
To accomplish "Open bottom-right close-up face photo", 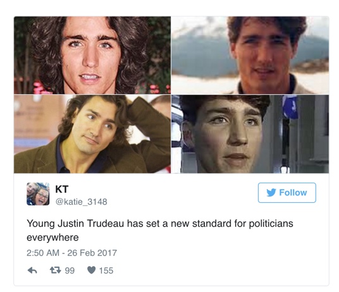I will coord(250,134).
